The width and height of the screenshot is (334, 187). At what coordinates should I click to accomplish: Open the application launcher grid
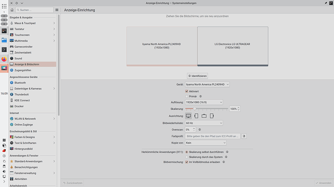coord(4,6)
